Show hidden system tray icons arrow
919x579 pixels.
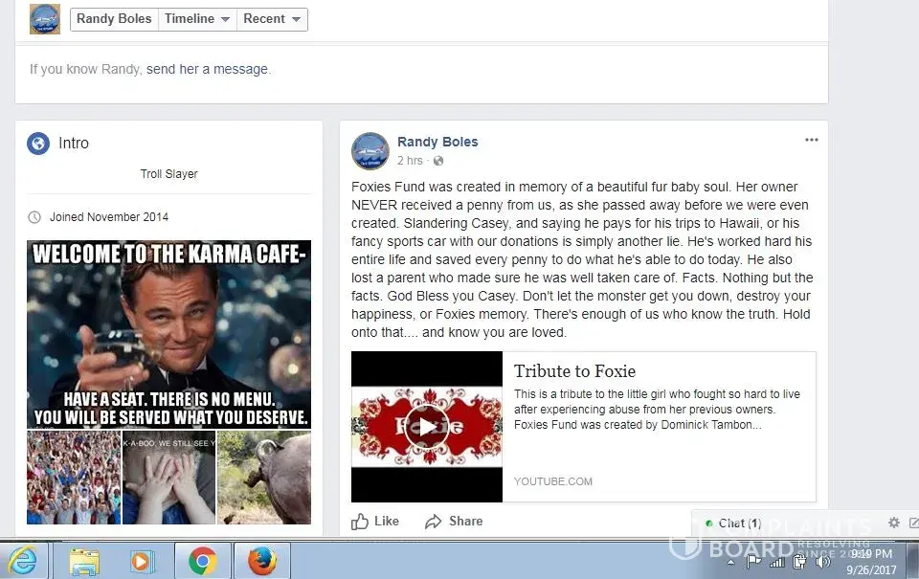[x=730, y=563]
